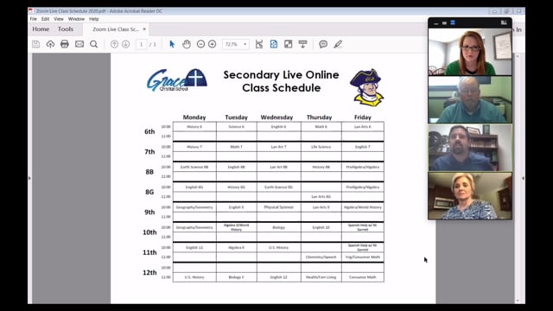Expand the right tools pane arrow
Screen dimensions: 553x311
tap(523, 178)
